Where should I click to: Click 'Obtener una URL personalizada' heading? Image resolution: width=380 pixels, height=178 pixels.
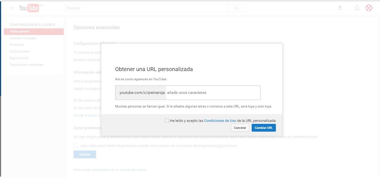[x=154, y=69]
